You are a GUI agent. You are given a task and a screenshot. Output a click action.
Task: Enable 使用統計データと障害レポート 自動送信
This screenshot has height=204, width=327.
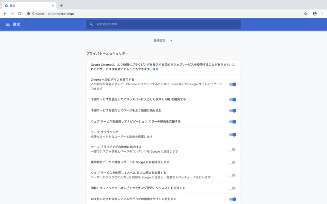click(232, 163)
